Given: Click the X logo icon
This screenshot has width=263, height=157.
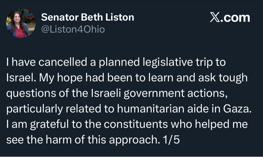Looking at the screenshot, I should 215,17.
